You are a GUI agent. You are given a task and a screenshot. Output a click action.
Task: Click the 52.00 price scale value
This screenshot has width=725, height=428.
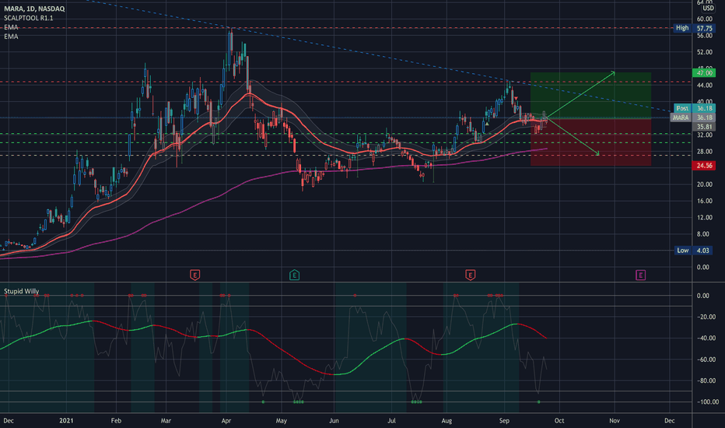coord(705,52)
